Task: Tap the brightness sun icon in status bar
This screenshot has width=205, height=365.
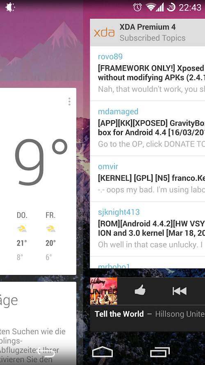Action: pos(10,7)
